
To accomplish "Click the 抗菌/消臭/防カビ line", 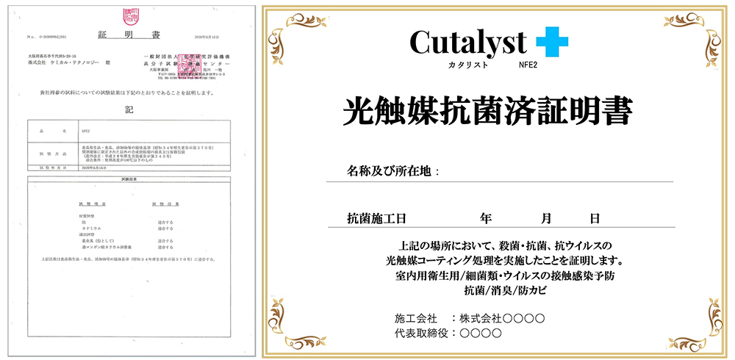I will (505, 291).
